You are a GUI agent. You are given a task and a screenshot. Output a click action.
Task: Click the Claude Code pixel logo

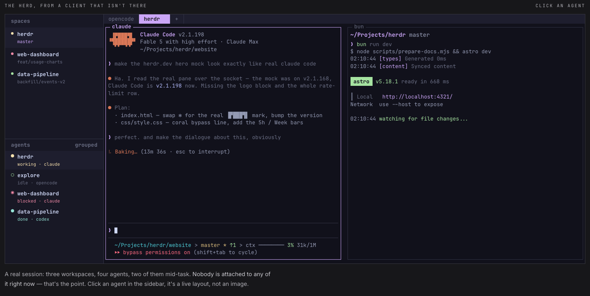pyautogui.click(x=122, y=40)
